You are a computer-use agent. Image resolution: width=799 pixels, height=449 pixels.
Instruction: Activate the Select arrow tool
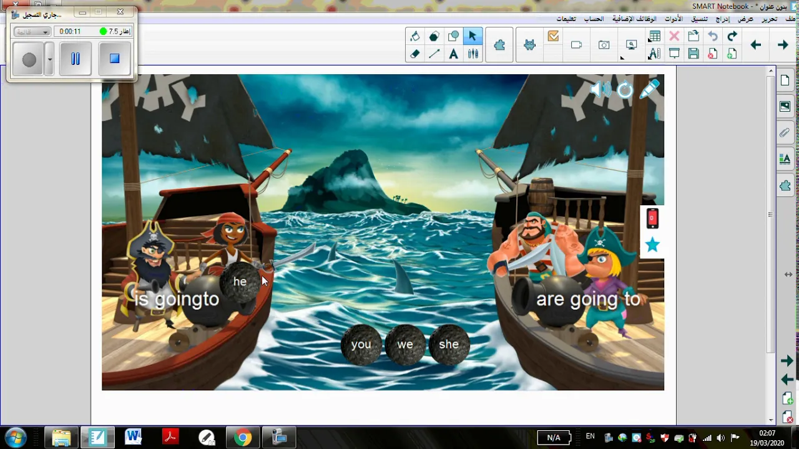tap(473, 36)
